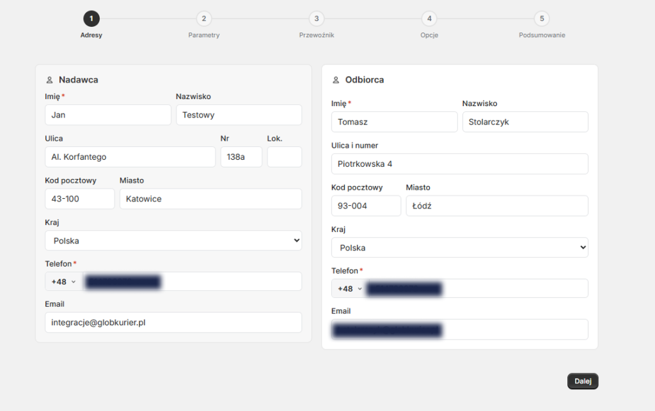Viewport: 655px width, 411px height.
Task: Go to step 5 Podsumowanie circle
Action: point(542,19)
